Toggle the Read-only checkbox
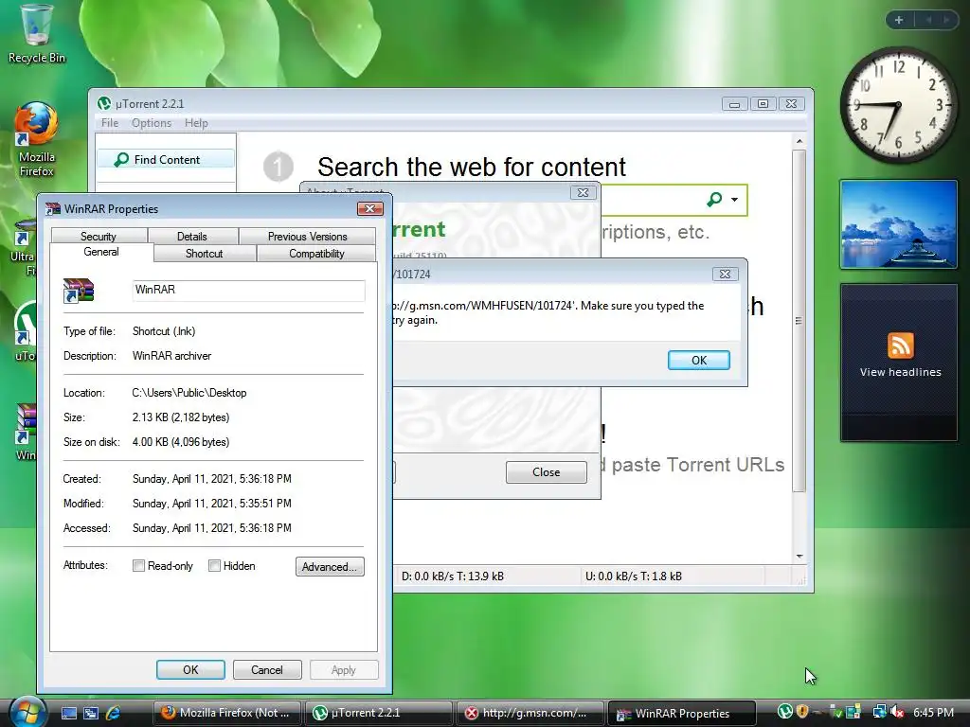Screen dimensions: 970x727 (x=138, y=566)
